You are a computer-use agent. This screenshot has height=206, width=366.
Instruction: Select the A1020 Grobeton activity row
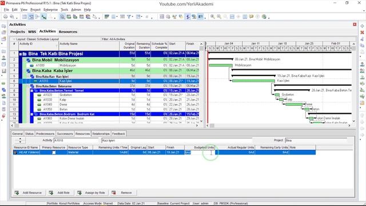pos(105,95)
